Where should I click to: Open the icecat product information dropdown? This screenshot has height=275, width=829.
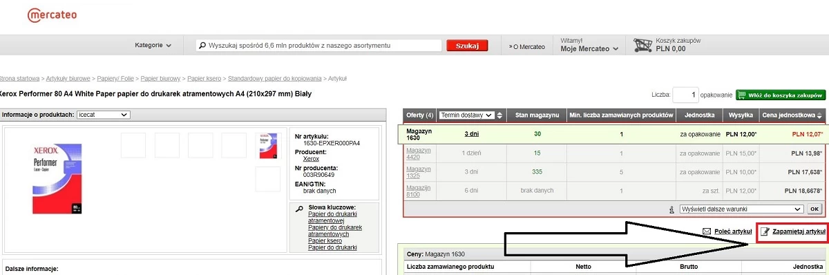104,115
